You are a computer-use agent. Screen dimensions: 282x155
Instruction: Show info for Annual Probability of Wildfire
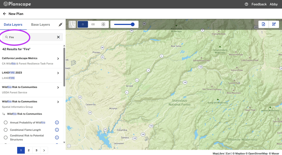(57, 123)
